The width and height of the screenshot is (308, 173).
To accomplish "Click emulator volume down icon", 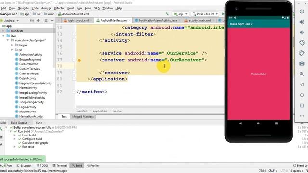I will click(302, 32).
